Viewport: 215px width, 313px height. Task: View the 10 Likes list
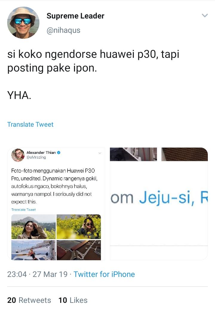click(73, 300)
